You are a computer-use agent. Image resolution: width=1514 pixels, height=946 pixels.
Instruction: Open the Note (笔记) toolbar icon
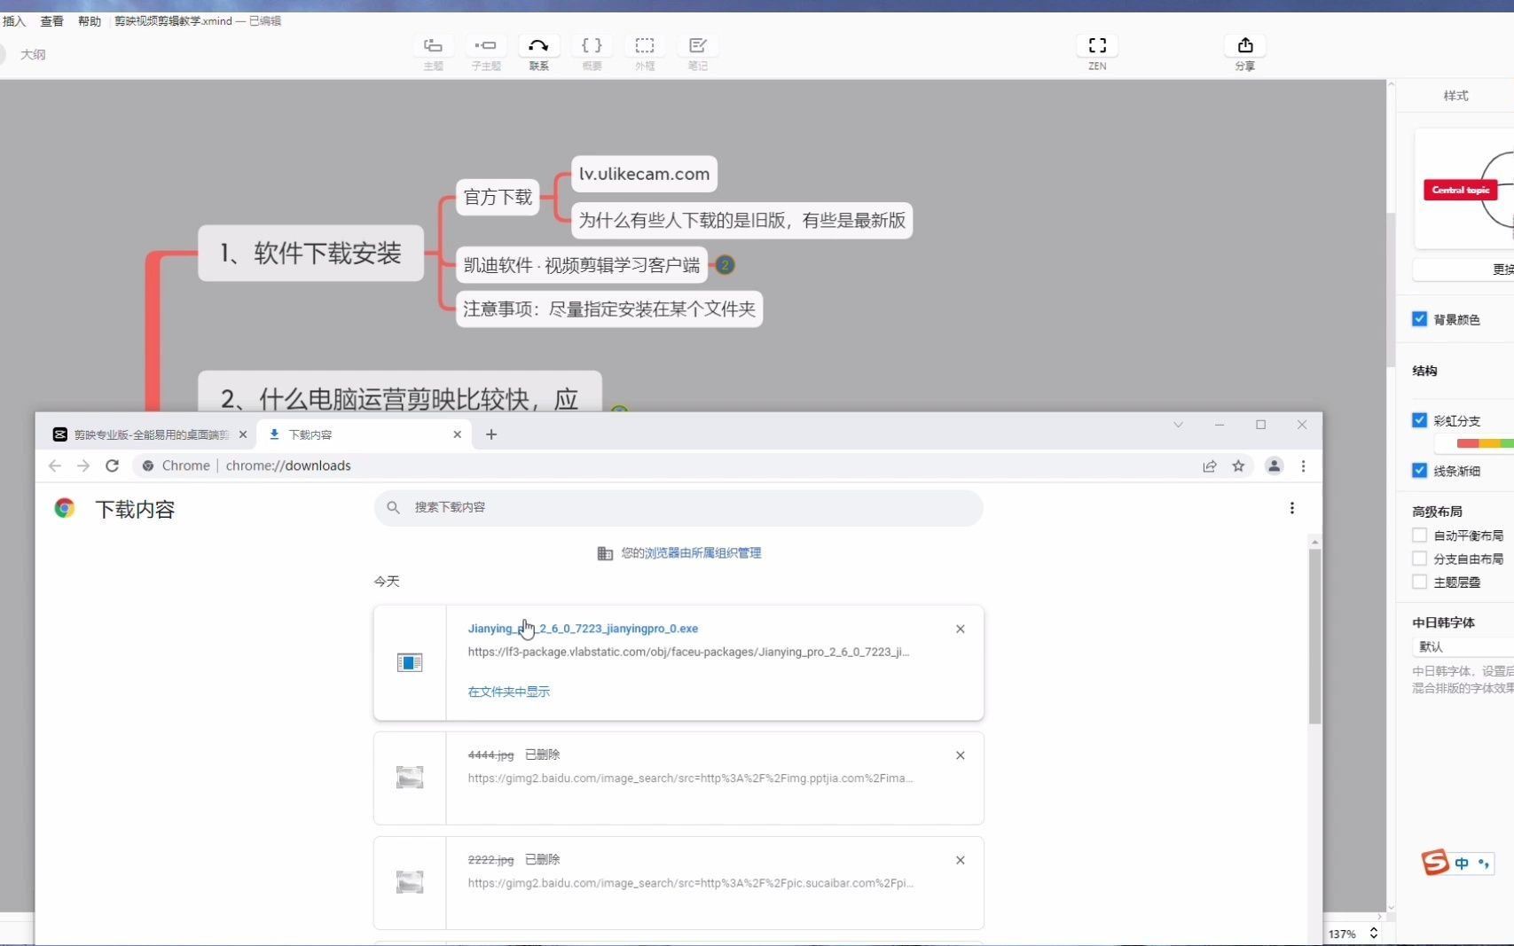click(x=698, y=46)
